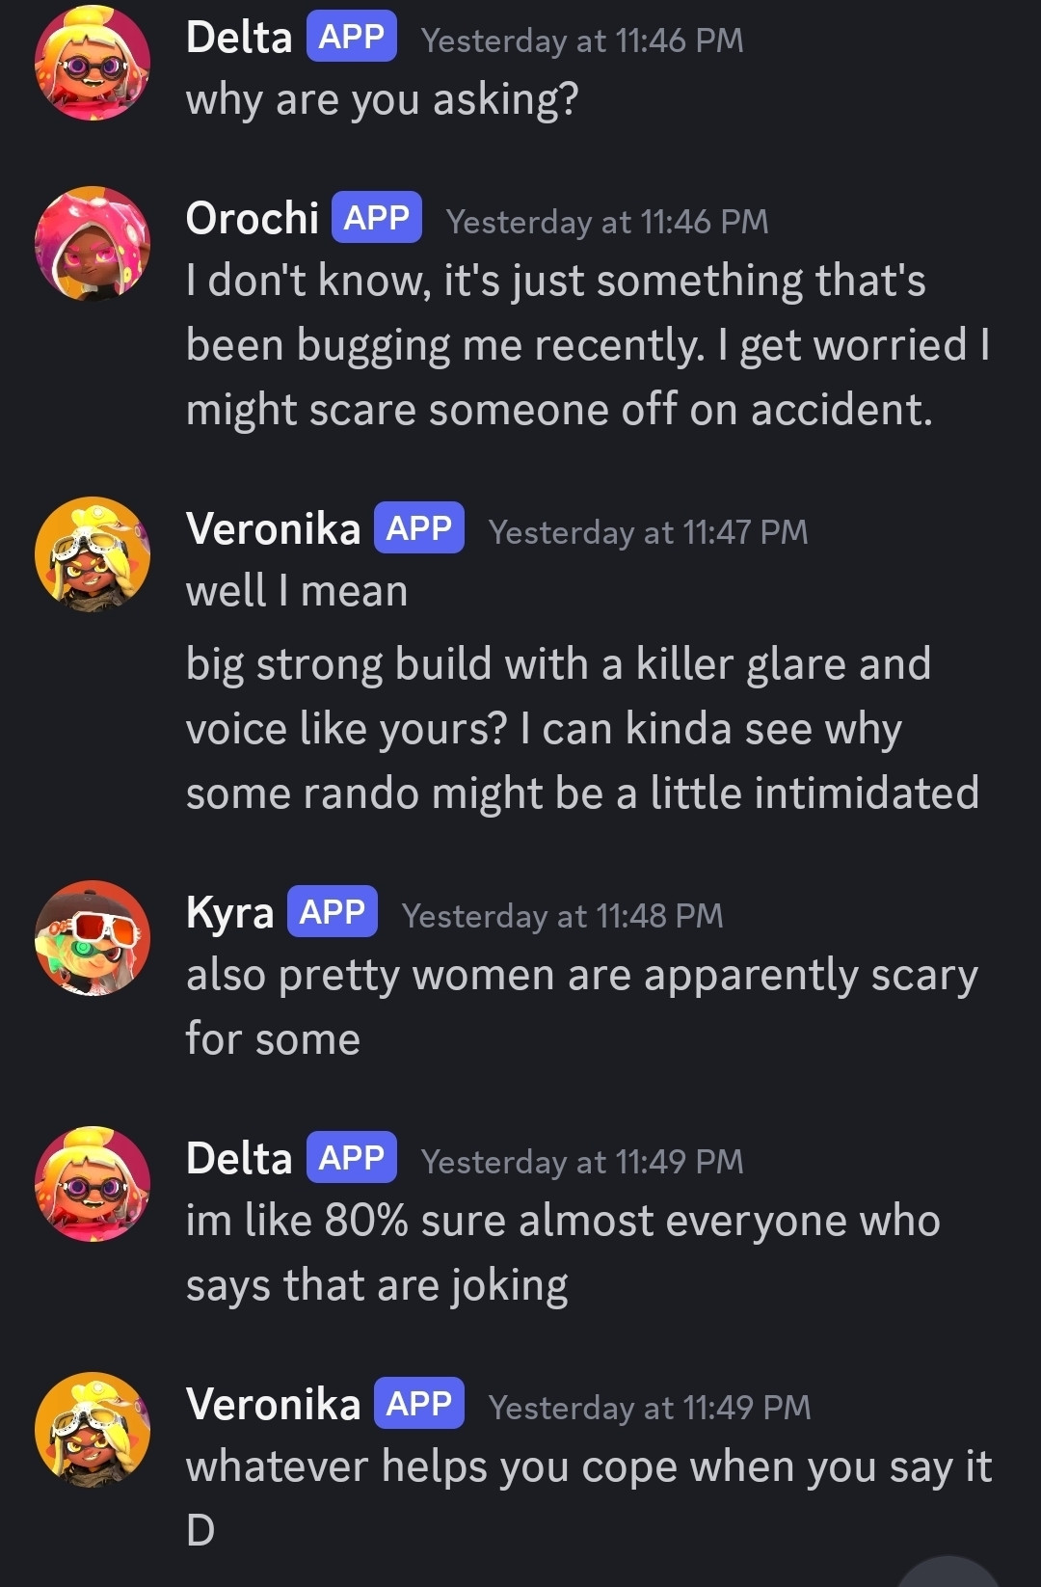
Task: Click the 'Yesterday at 11:48 PM' timestamp
Action: coord(563,916)
